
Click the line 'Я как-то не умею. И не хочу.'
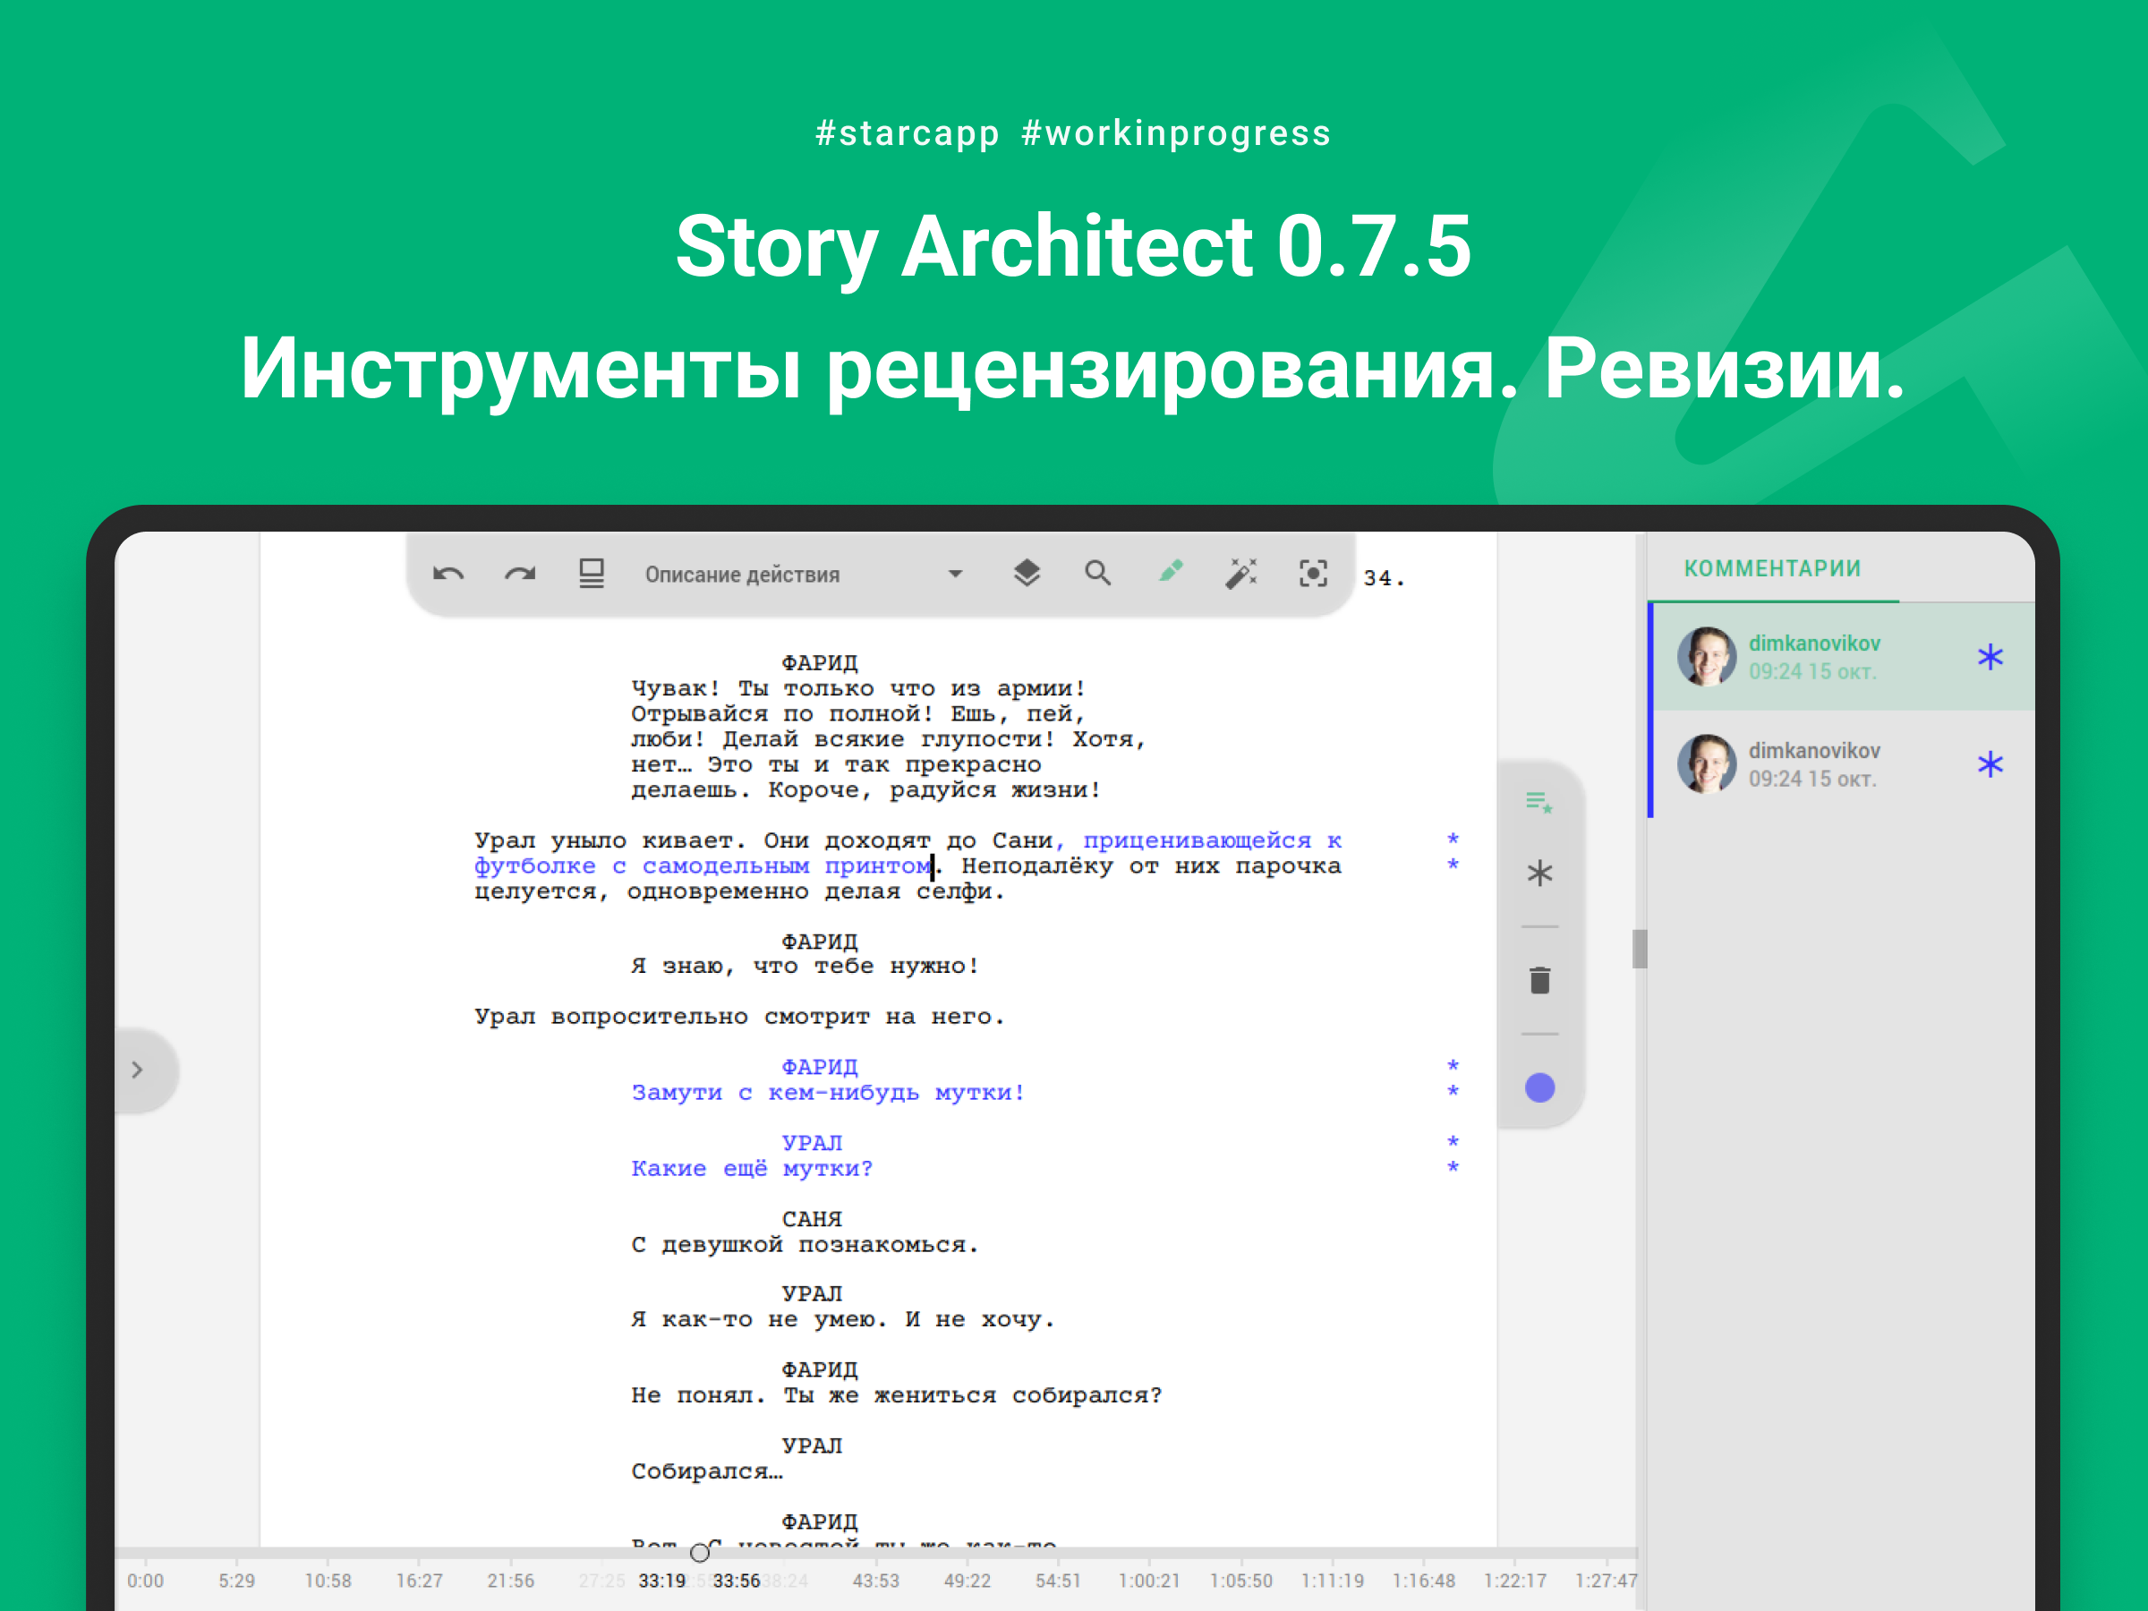(843, 1320)
